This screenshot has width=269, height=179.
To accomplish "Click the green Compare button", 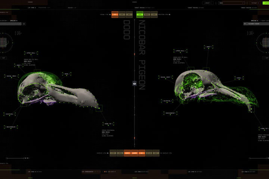I will (266, 3).
